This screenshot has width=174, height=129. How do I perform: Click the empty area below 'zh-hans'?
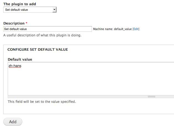55,83
